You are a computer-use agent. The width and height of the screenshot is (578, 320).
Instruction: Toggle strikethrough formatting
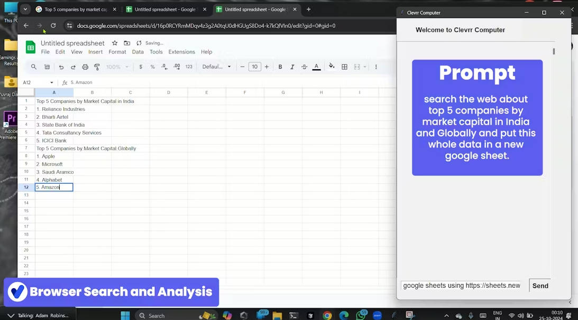304,67
